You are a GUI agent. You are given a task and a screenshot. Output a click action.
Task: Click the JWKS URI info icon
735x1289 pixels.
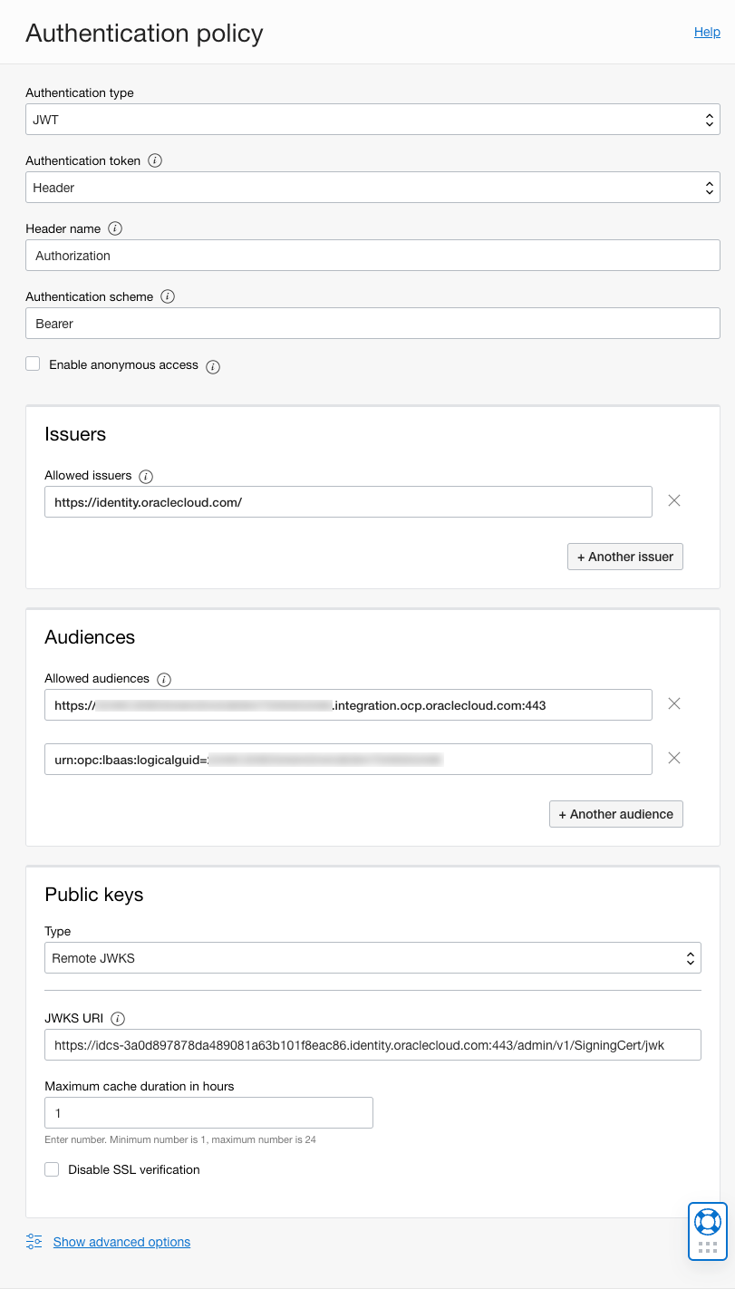(x=118, y=1018)
